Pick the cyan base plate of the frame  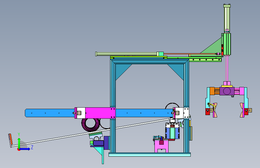pyautogui.click(x=150, y=155)
